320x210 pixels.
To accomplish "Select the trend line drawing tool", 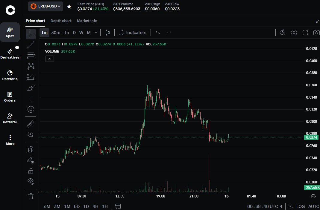I will tap(31, 45).
